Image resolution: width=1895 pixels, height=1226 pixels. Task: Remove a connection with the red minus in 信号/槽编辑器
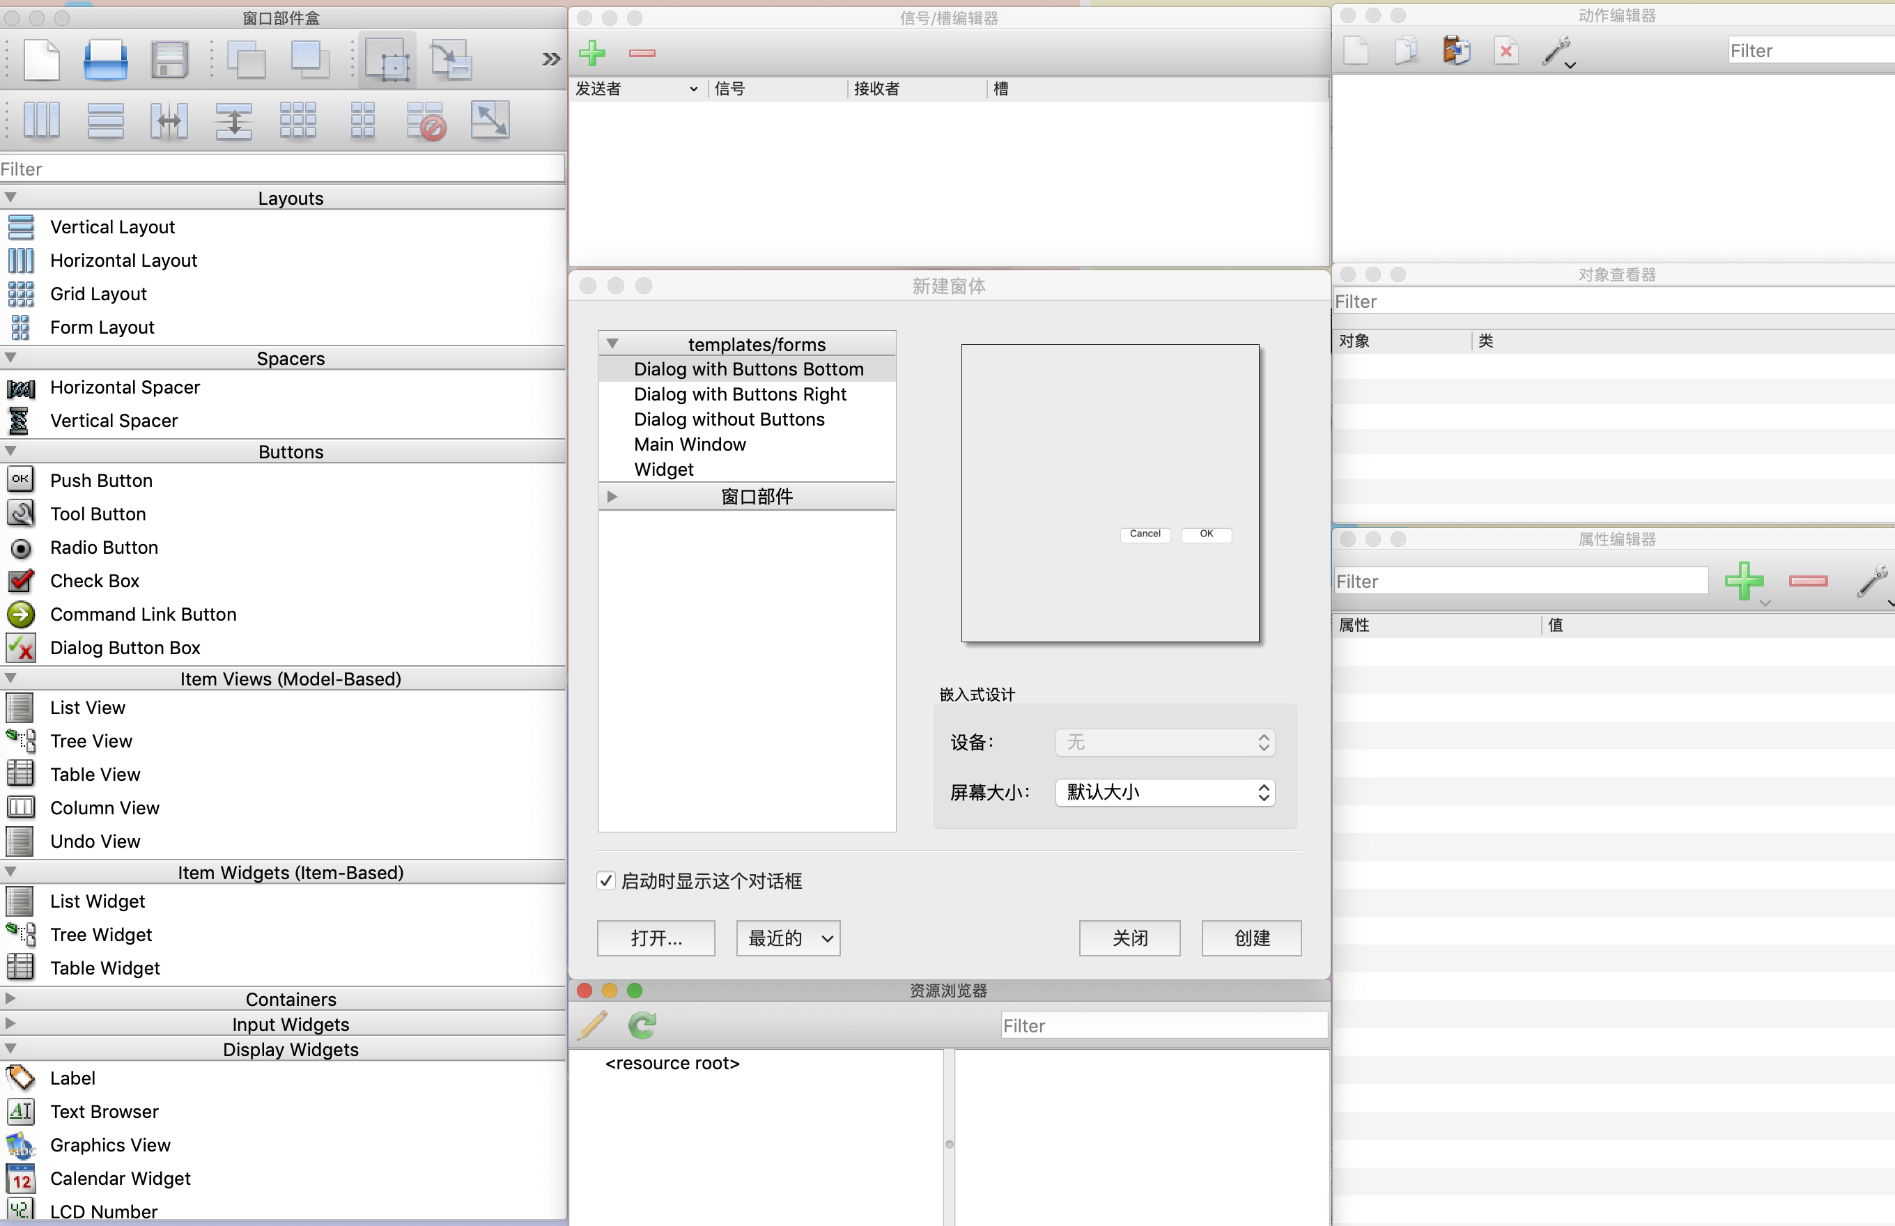click(x=642, y=54)
